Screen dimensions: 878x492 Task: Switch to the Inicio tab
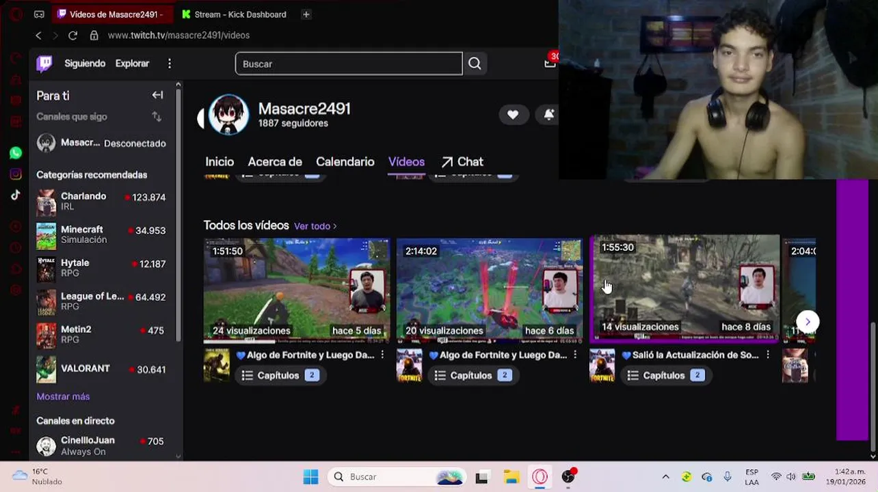[219, 162]
